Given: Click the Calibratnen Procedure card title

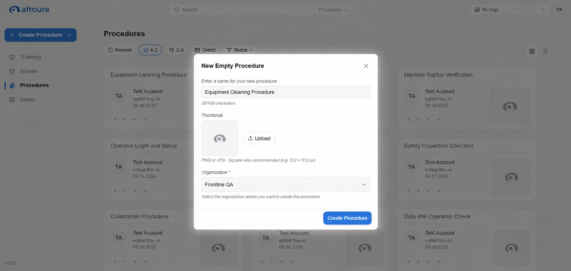Looking at the screenshot, I should pyautogui.click(x=140, y=216).
